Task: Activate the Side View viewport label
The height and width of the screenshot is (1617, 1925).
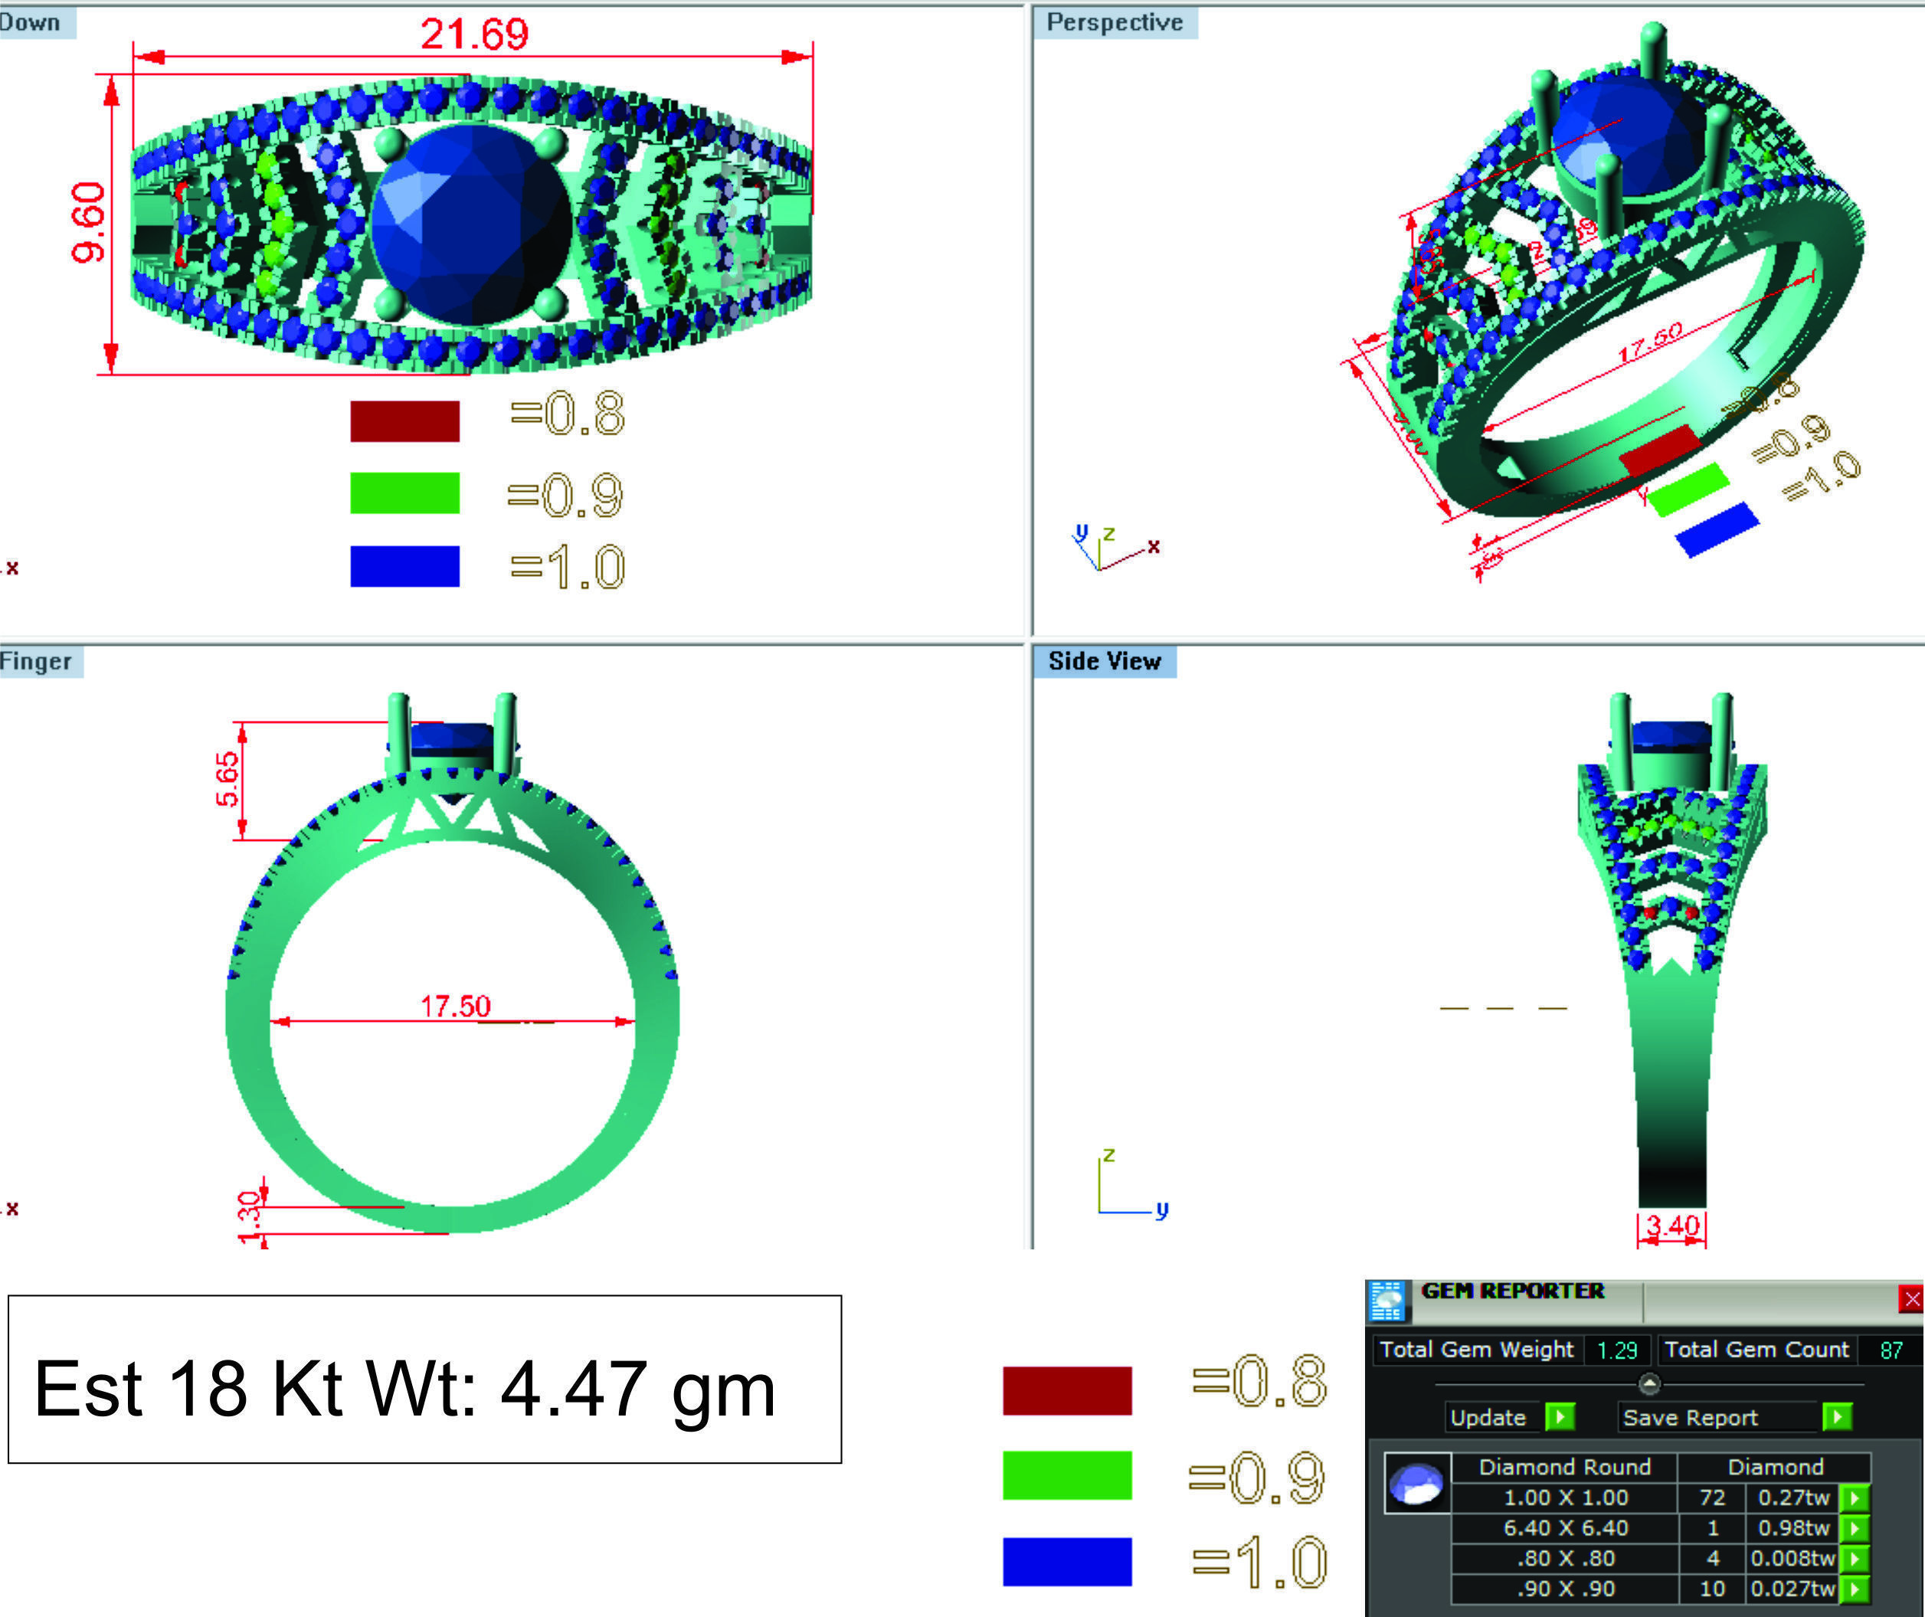Action: (x=1104, y=661)
